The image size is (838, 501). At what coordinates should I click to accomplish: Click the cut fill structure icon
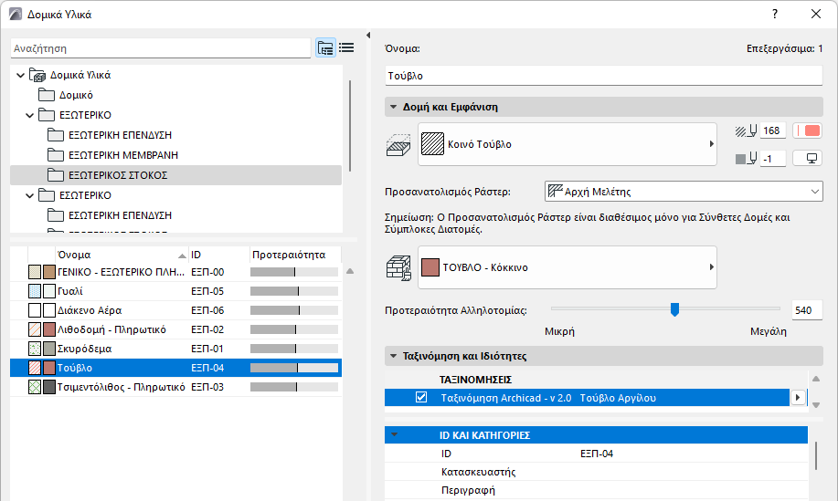[x=398, y=144]
